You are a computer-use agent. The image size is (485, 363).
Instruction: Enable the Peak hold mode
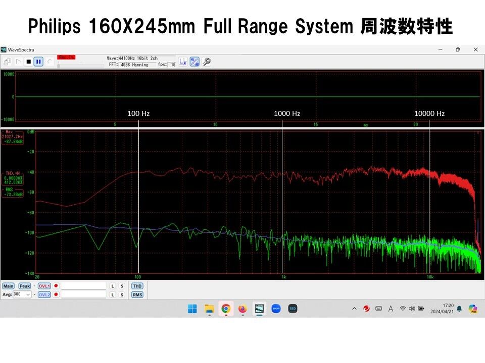pyautogui.click(x=24, y=286)
